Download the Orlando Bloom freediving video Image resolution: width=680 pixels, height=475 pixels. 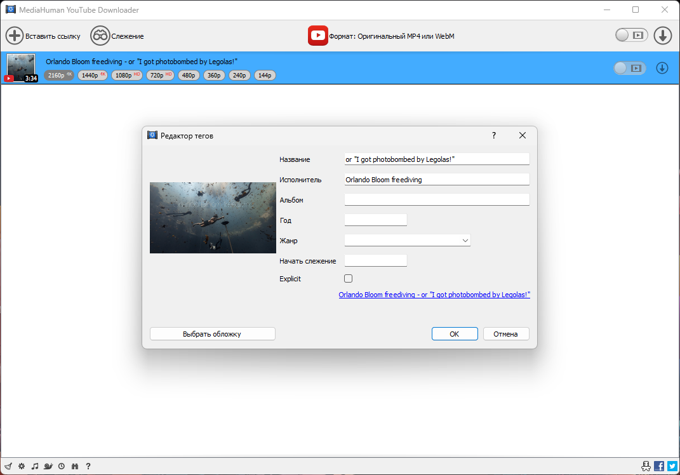tap(662, 68)
